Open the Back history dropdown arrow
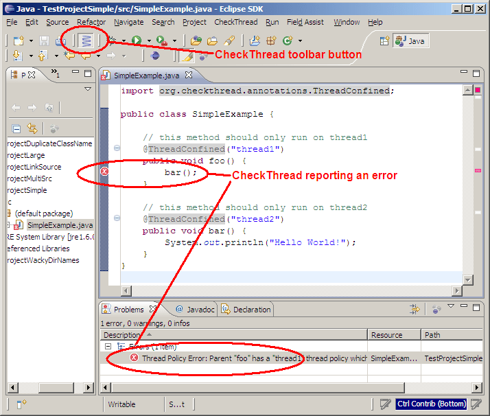 (x=98, y=56)
